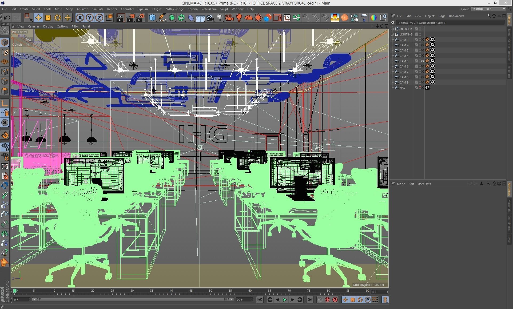Toggle layer checkbox for OFFICE 2
Screen dimensions: 513x309
[416, 29]
